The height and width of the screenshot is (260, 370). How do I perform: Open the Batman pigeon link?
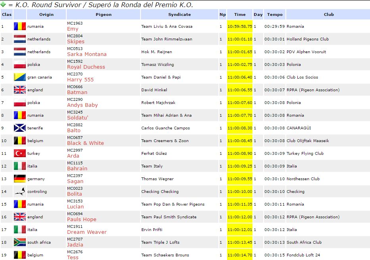77,92
